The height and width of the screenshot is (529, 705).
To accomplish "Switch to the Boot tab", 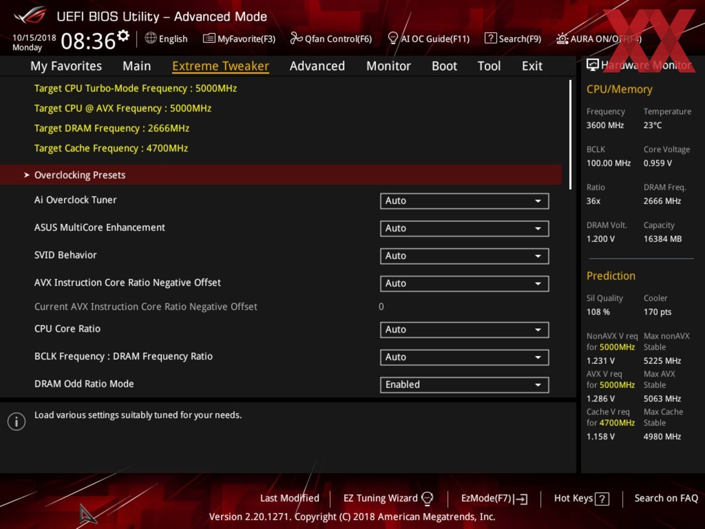I will 444,66.
